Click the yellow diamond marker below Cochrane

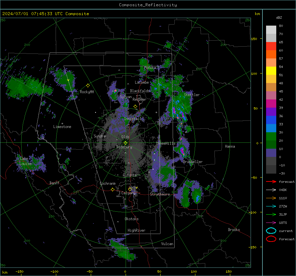[x=113, y=190]
